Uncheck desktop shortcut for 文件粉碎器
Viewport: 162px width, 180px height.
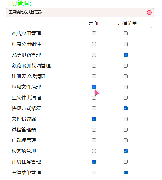point(94,119)
